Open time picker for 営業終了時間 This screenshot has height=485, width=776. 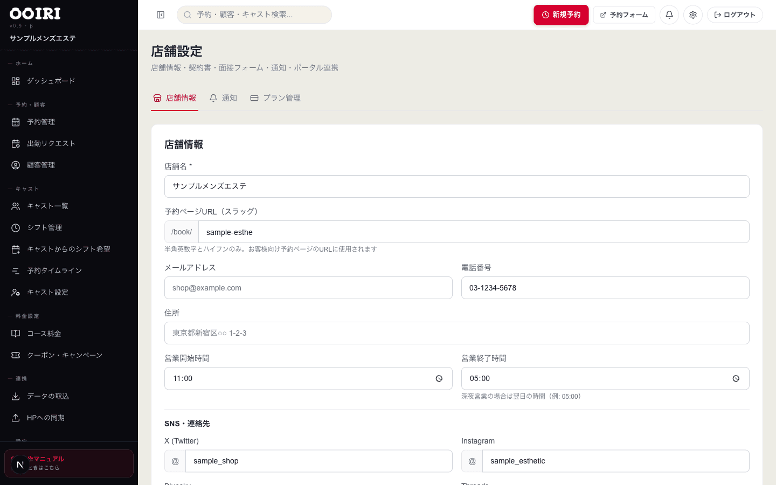(736, 378)
